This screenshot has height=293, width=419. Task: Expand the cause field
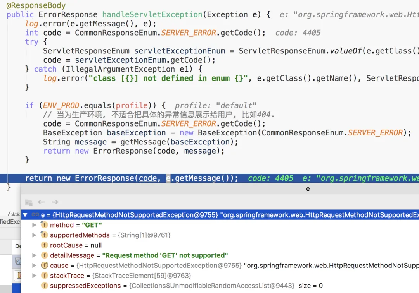(34, 266)
